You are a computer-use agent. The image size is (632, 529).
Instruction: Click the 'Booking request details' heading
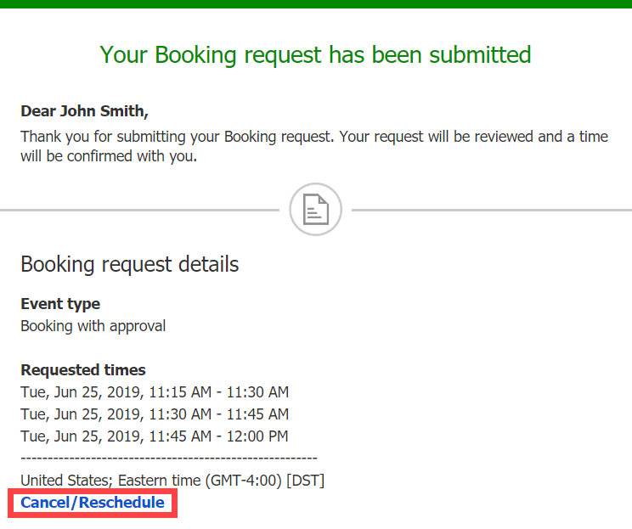point(129,264)
